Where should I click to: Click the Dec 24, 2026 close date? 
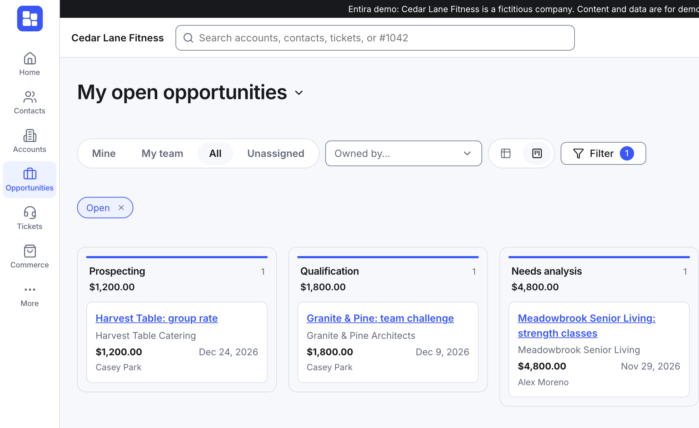228,352
